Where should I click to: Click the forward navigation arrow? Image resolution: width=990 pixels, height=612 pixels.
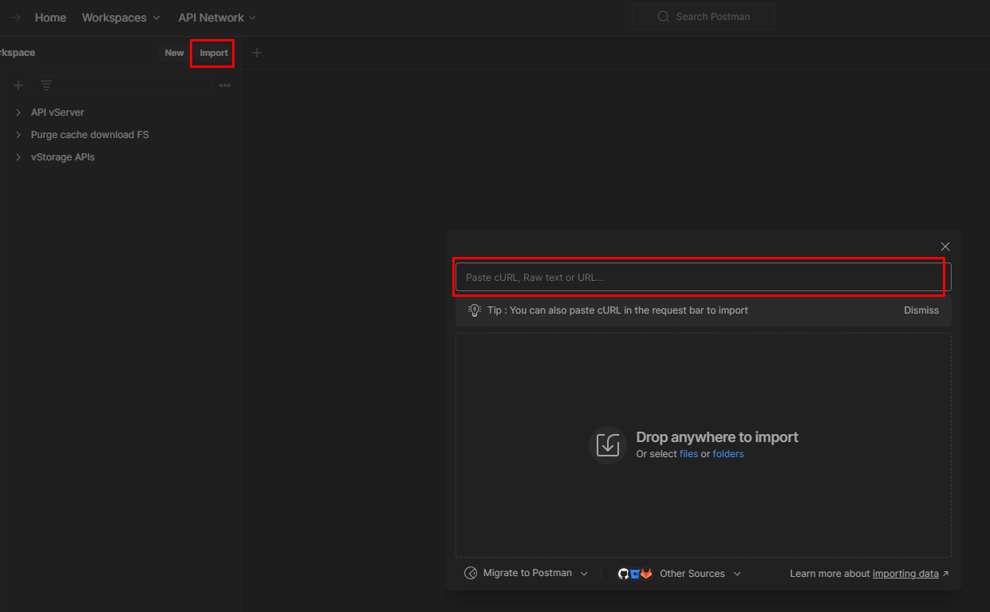[15, 18]
